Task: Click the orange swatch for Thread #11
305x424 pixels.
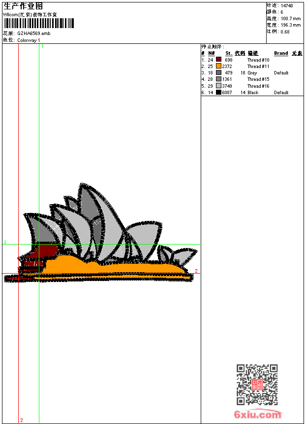Action: point(218,66)
